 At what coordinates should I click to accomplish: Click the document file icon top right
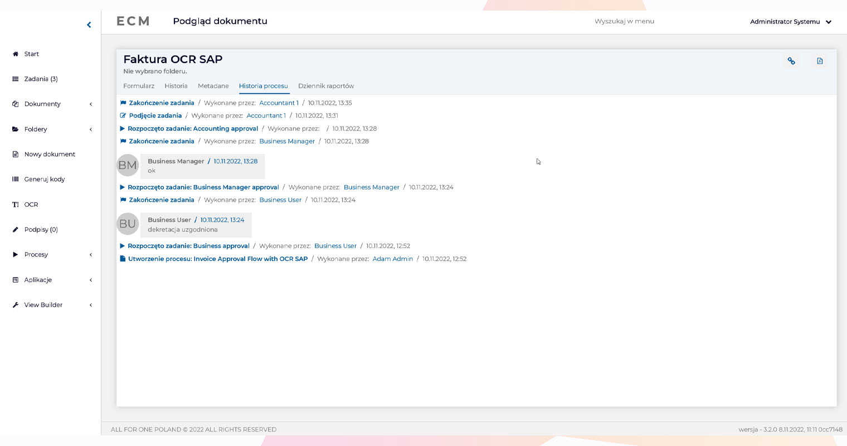coord(820,61)
